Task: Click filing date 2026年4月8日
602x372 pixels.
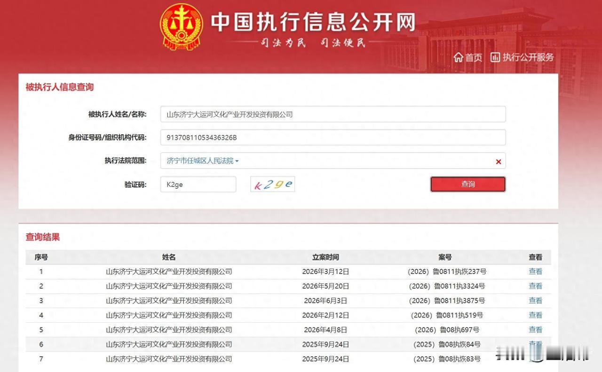Action: 325,330
